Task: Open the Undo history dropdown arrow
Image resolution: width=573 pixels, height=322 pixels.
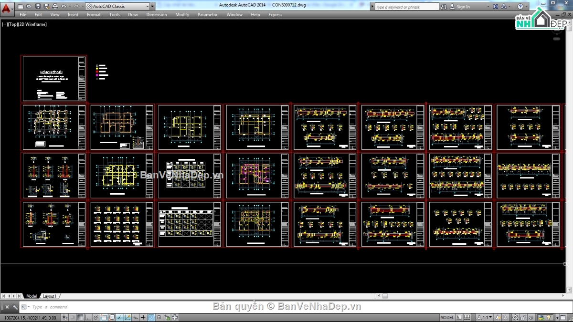Action: pyautogui.click(x=70, y=6)
